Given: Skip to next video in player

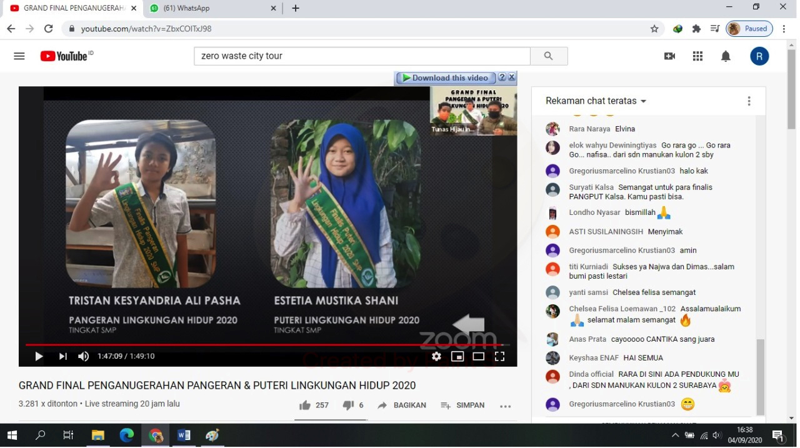Looking at the screenshot, I should point(62,356).
